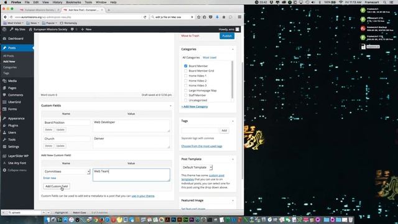
Task: Open the Tools menu in menu bar
Action: 88,2
